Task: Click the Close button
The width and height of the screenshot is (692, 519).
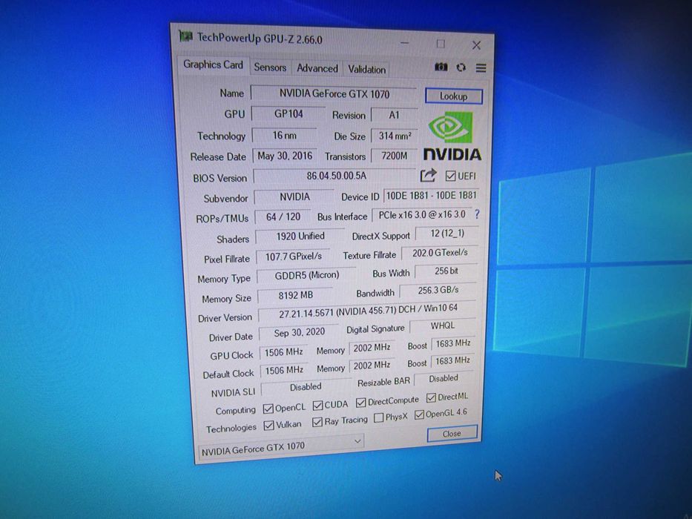Action: pyautogui.click(x=452, y=434)
